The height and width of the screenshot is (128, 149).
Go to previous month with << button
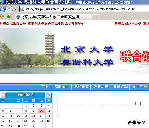(3, 95)
